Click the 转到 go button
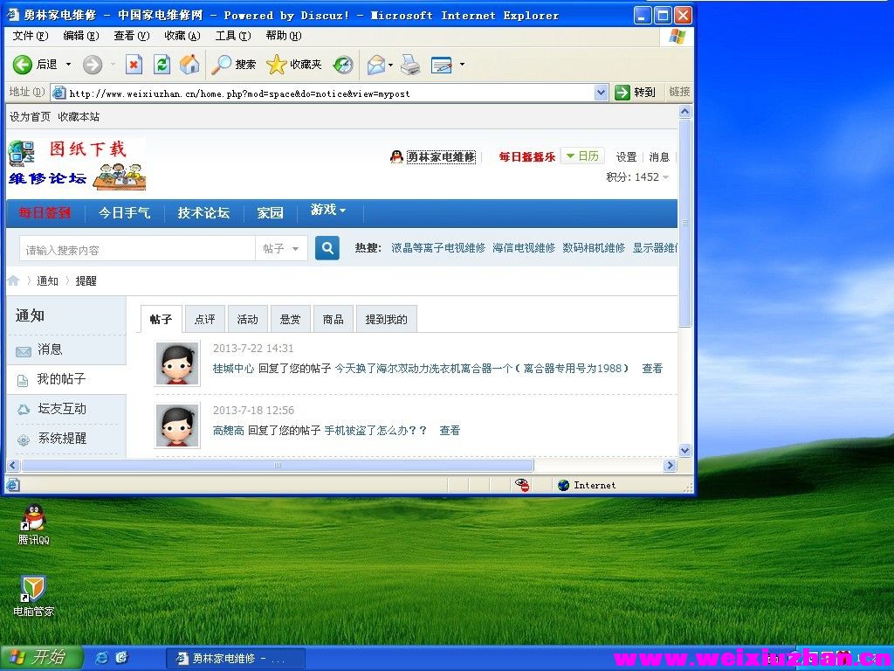This screenshot has width=894, height=671. pos(636,92)
